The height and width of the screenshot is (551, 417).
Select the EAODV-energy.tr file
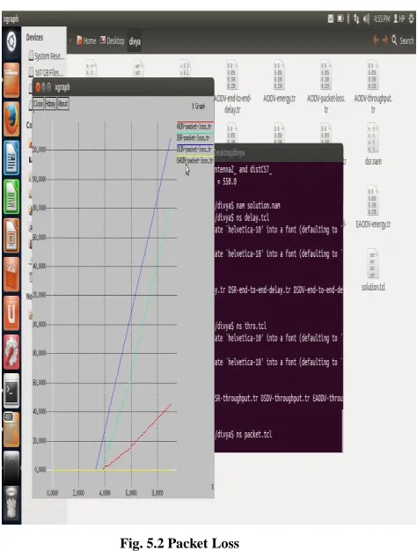click(x=373, y=207)
